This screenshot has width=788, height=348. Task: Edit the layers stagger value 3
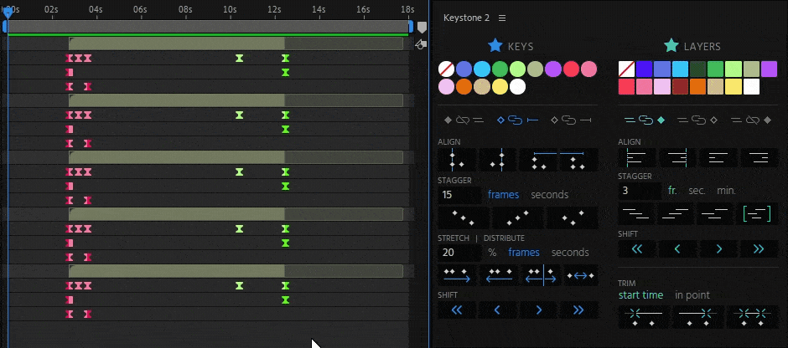pos(640,191)
